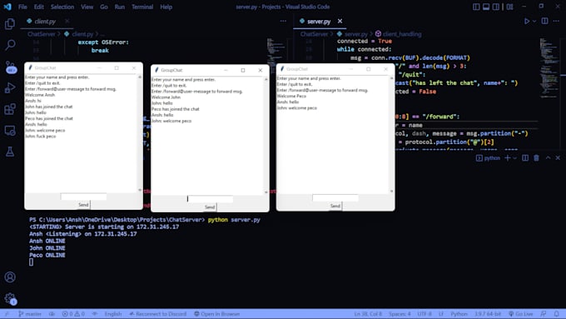Click Send in Ansh's GroupChat window
This screenshot has width=566, height=319.
[x=83, y=205]
